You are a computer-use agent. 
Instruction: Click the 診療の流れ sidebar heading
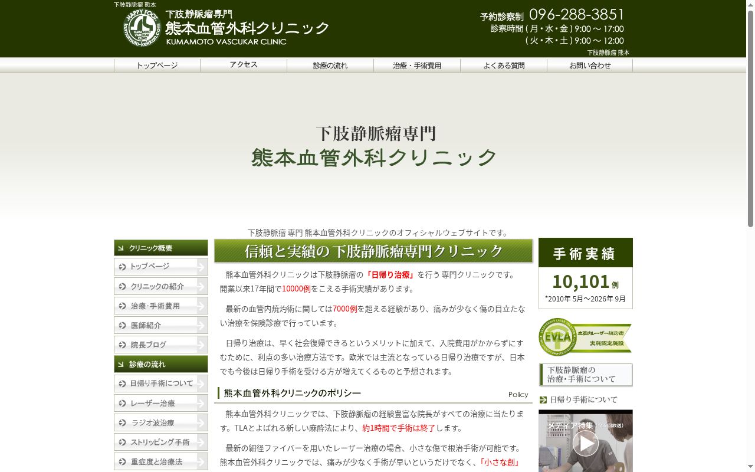pyautogui.click(x=161, y=364)
